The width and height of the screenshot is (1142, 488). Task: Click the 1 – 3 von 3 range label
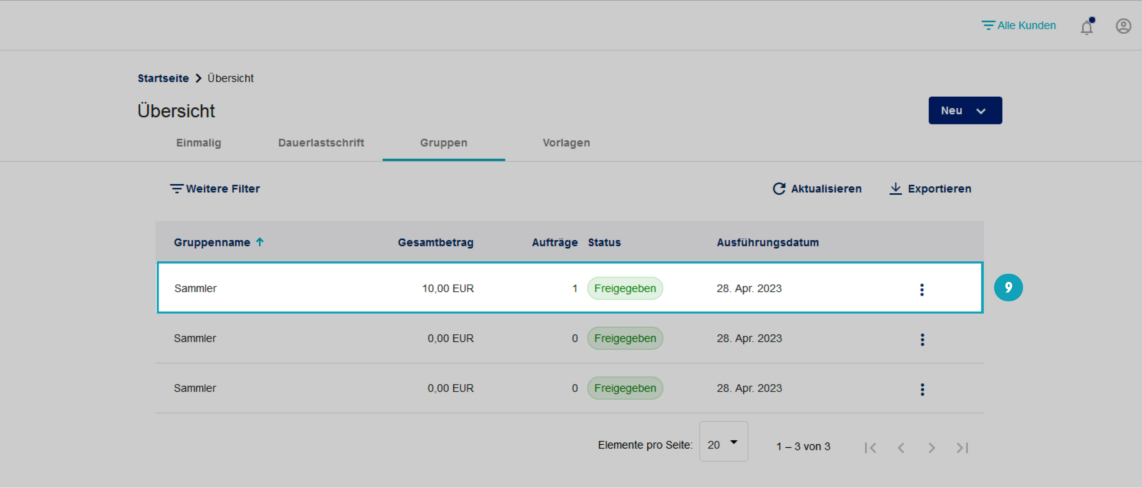[x=803, y=446]
